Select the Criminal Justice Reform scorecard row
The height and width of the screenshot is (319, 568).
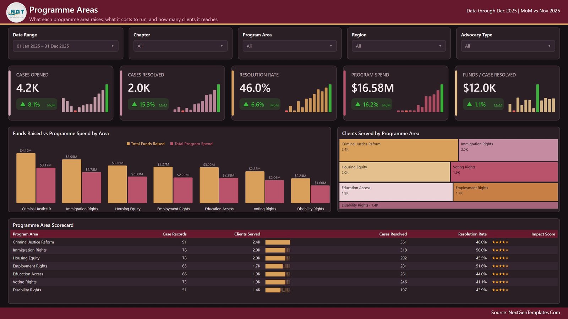[284, 242]
